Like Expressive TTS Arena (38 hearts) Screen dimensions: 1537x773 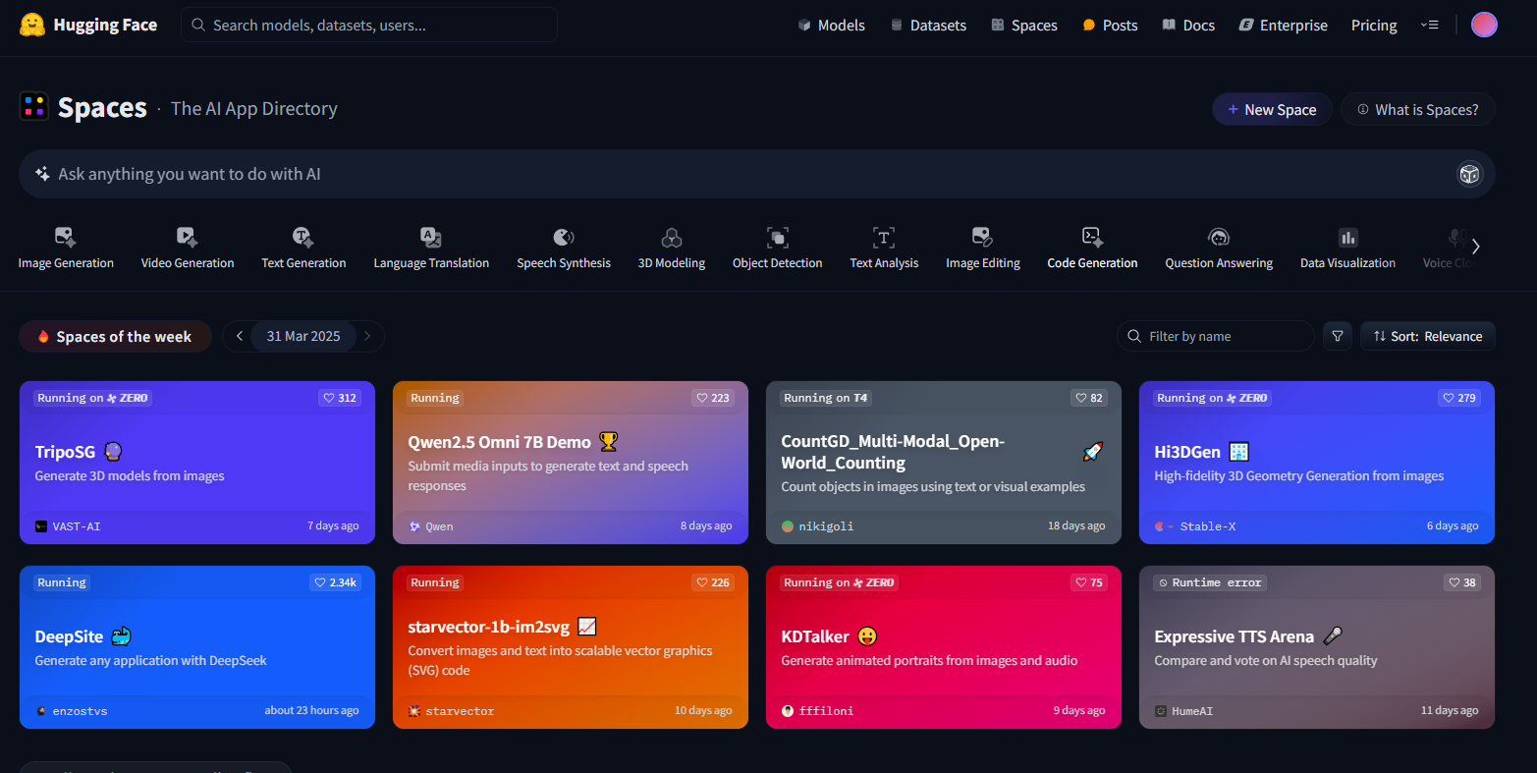point(1462,582)
